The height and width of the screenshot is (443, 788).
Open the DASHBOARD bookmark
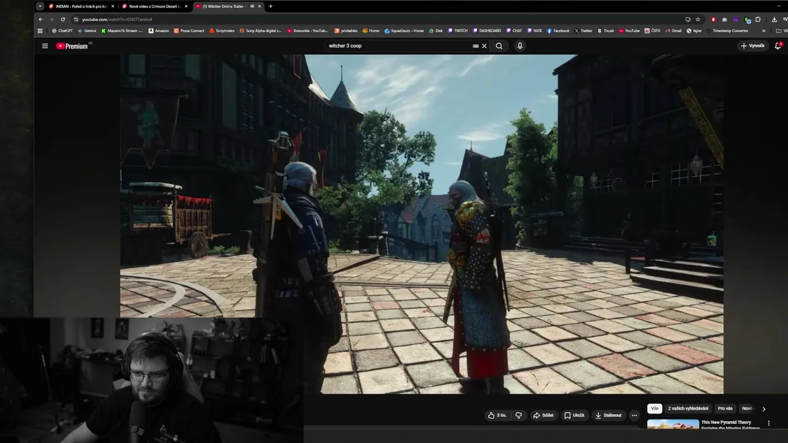pyautogui.click(x=487, y=31)
